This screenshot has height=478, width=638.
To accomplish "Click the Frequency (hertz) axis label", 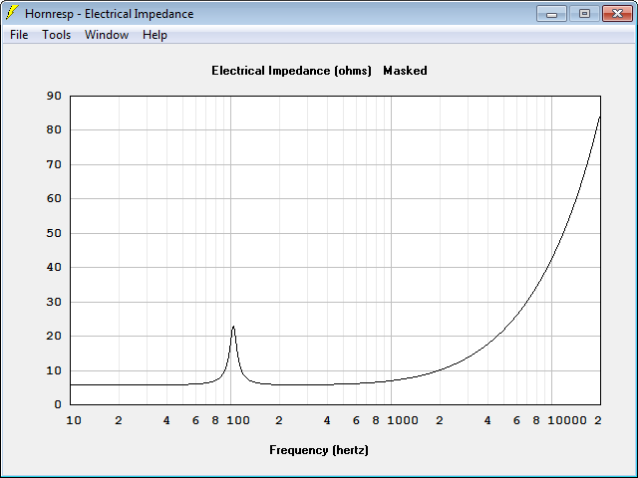I will pyautogui.click(x=319, y=450).
